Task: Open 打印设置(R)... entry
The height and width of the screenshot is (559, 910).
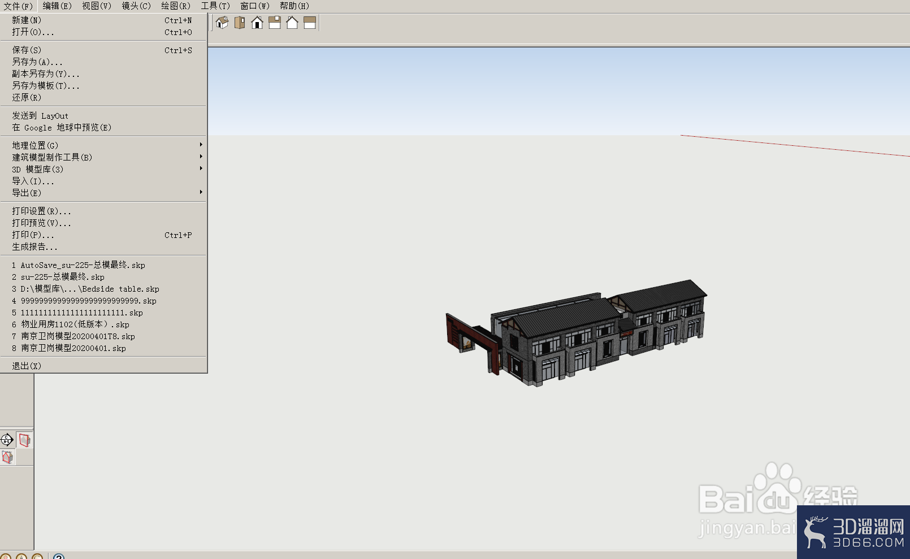Action: [x=103, y=211]
